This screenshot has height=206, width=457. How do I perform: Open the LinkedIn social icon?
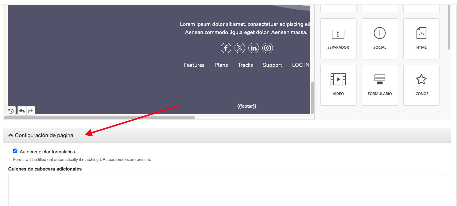coord(254,48)
